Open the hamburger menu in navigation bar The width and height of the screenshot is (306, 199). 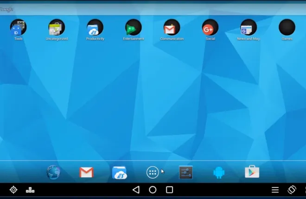point(275,190)
